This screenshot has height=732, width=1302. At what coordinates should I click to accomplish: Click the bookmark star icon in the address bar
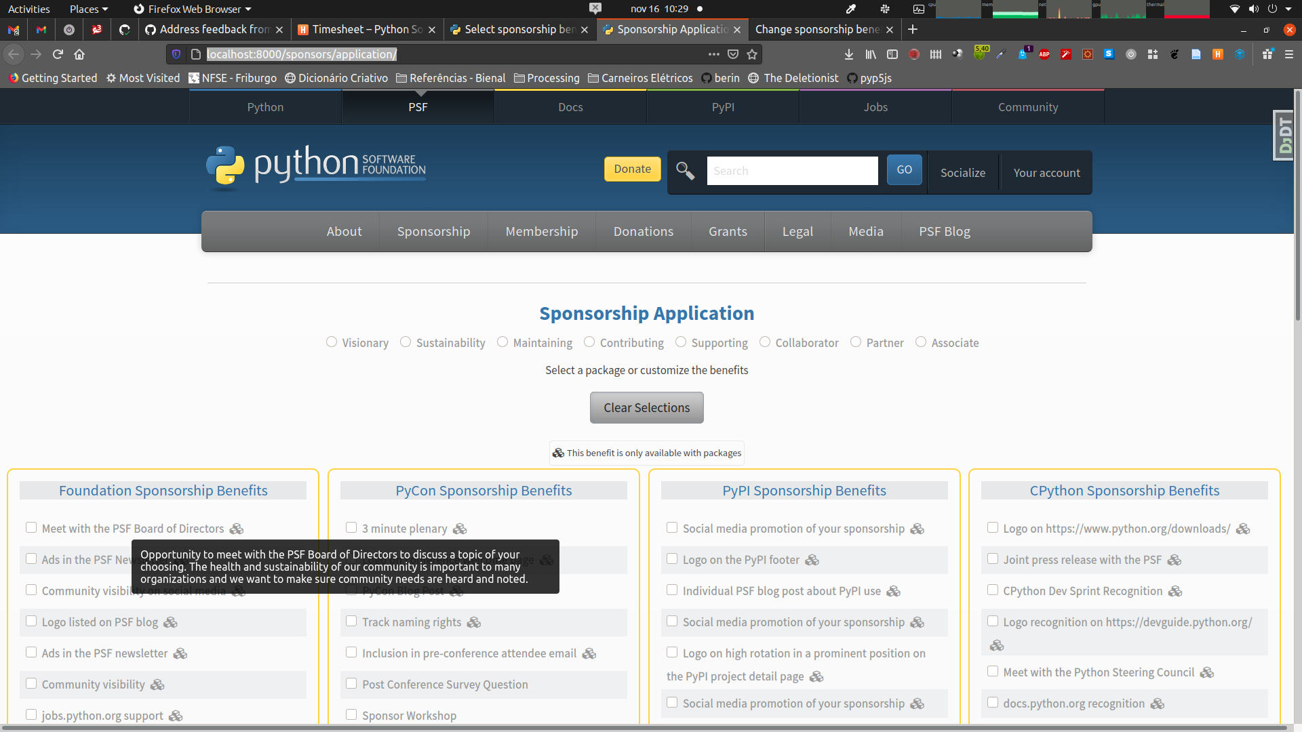pos(751,54)
